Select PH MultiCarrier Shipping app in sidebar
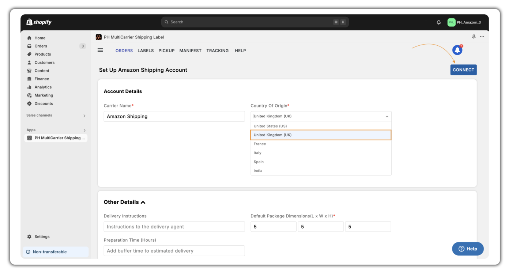The width and height of the screenshot is (512, 272). point(56,138)
